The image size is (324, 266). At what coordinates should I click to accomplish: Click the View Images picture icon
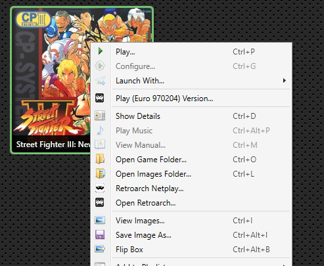[100, 220]
